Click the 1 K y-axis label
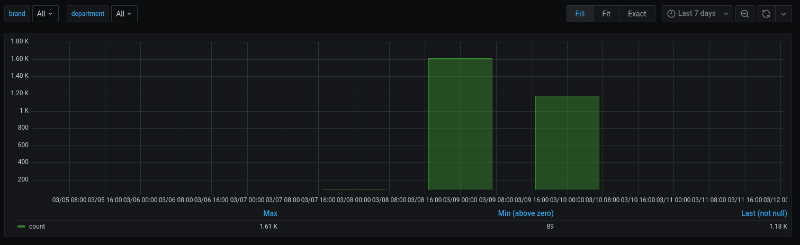Screen dimensions: 800x245 pyautogui.click(x=24, y=111)
